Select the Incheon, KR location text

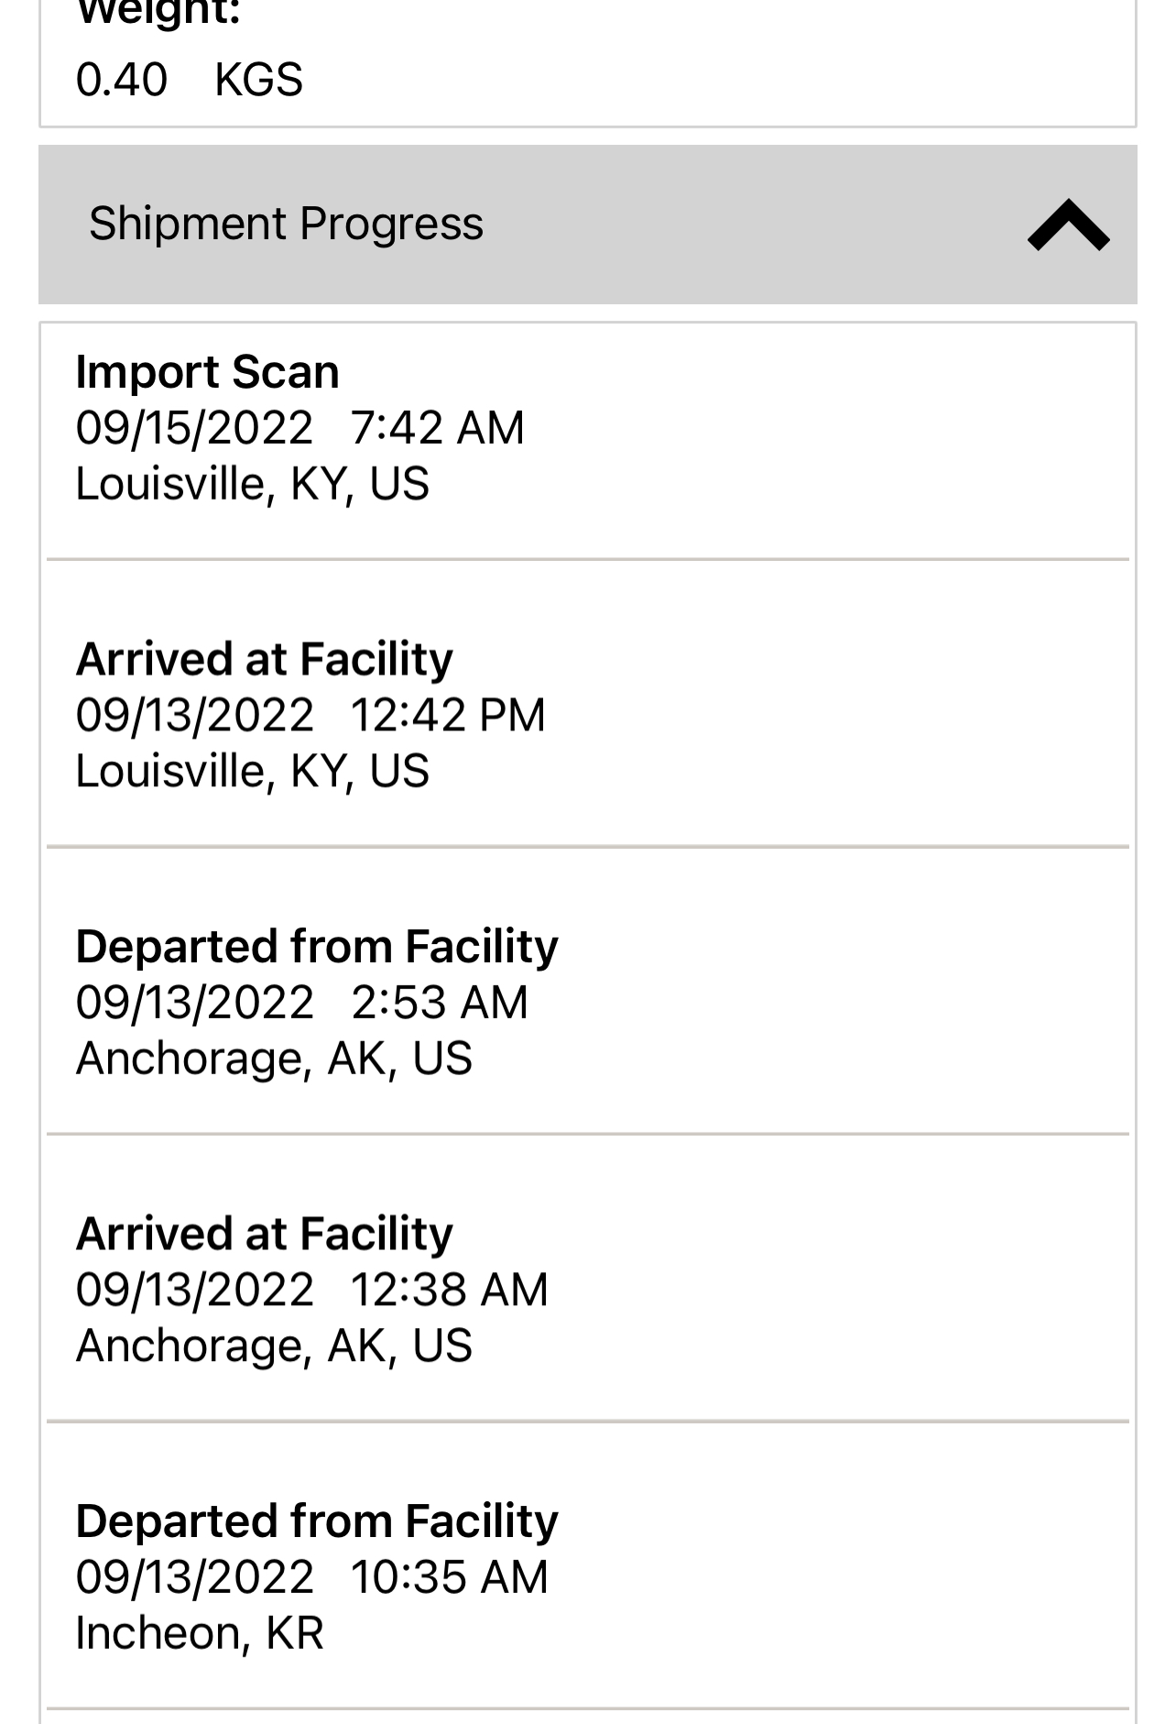click(200, 1633)
